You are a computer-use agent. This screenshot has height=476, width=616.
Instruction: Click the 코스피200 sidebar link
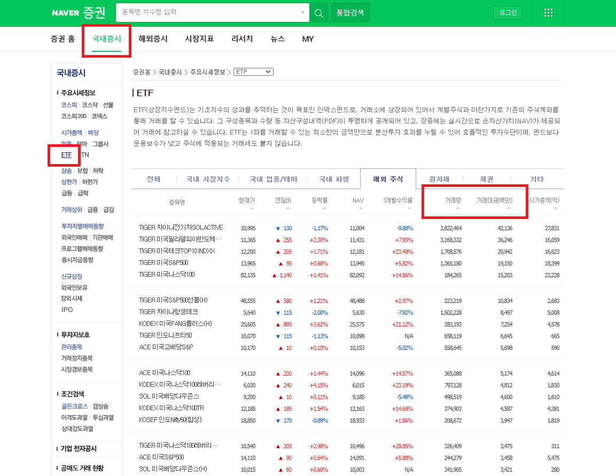(x=74, y=116)
